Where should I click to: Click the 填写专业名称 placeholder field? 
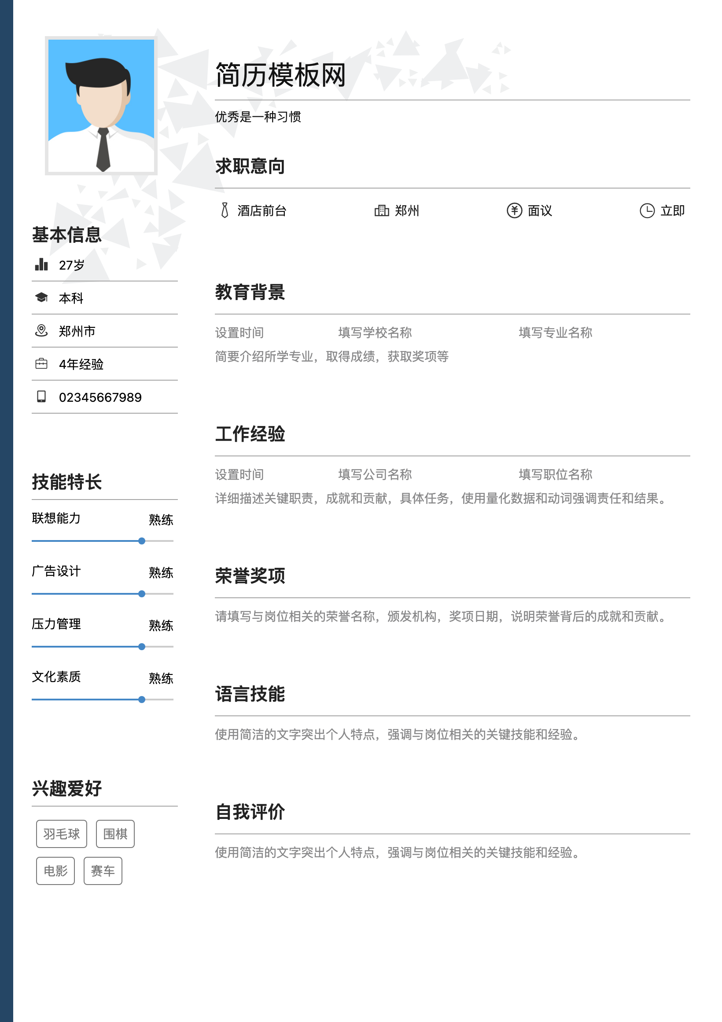point(556,333)
